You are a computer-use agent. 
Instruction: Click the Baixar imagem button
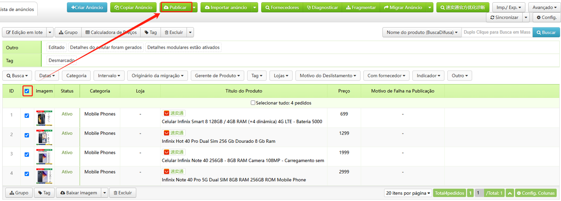78,193
